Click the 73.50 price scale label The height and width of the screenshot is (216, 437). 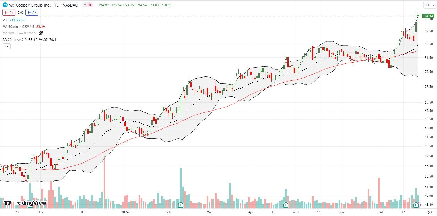click(429, 86)
